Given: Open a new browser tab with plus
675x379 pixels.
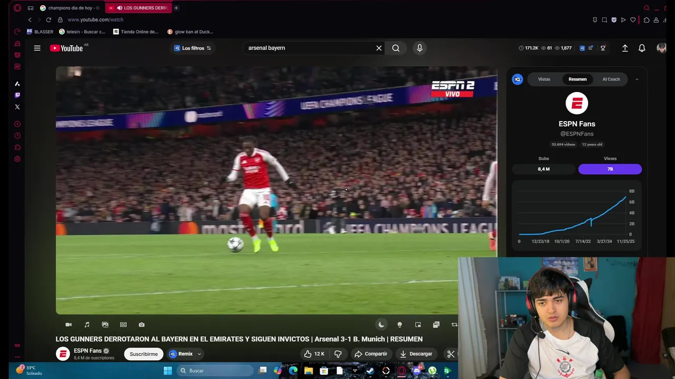Looking at the screenshot, I should [176, 8].
